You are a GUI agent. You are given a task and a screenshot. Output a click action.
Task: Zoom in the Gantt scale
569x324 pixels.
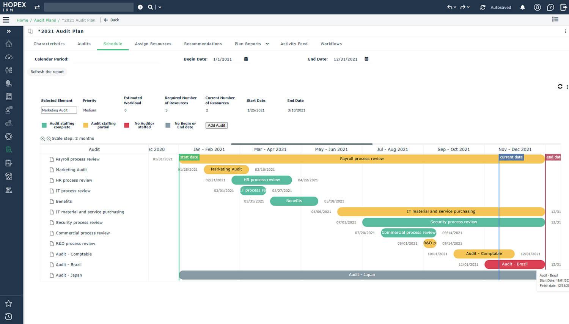[x=43, y=139]
